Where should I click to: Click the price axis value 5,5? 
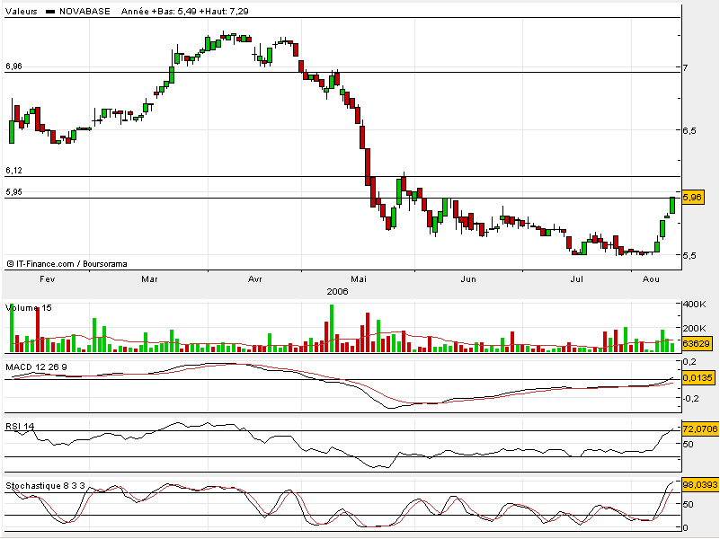[x=689, y=255]
